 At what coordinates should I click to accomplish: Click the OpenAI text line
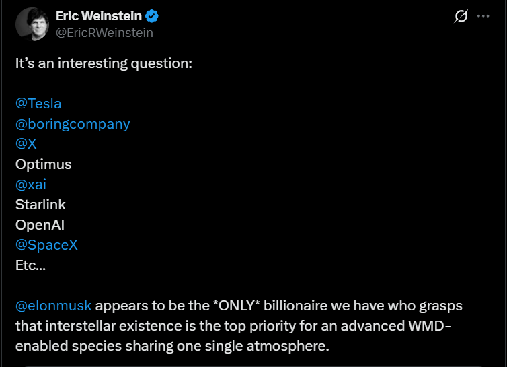tap(40, 225)
